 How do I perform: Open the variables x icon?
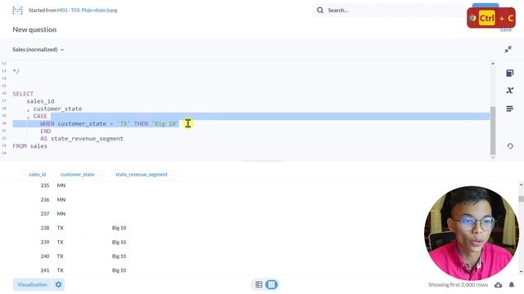[509, 91]
